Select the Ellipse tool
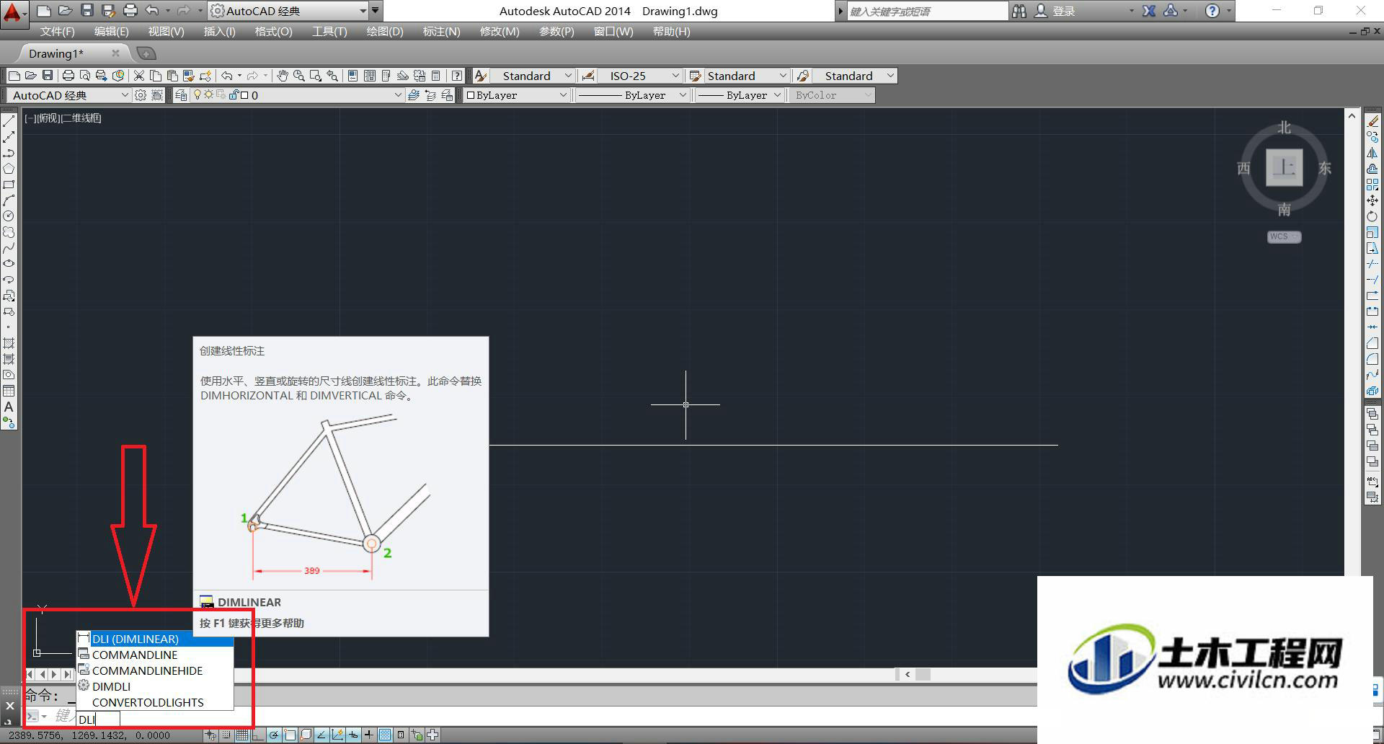The height and width of the screenshot is (744, 1384). coord(9,264)
